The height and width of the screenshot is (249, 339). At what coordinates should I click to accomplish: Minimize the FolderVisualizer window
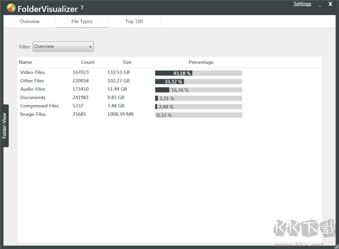point(320,4)
